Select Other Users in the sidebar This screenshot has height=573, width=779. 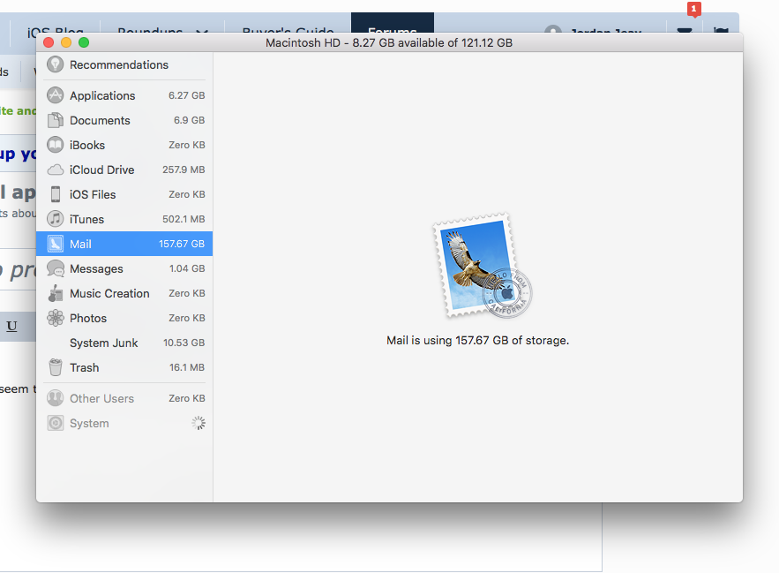point(124,398)
